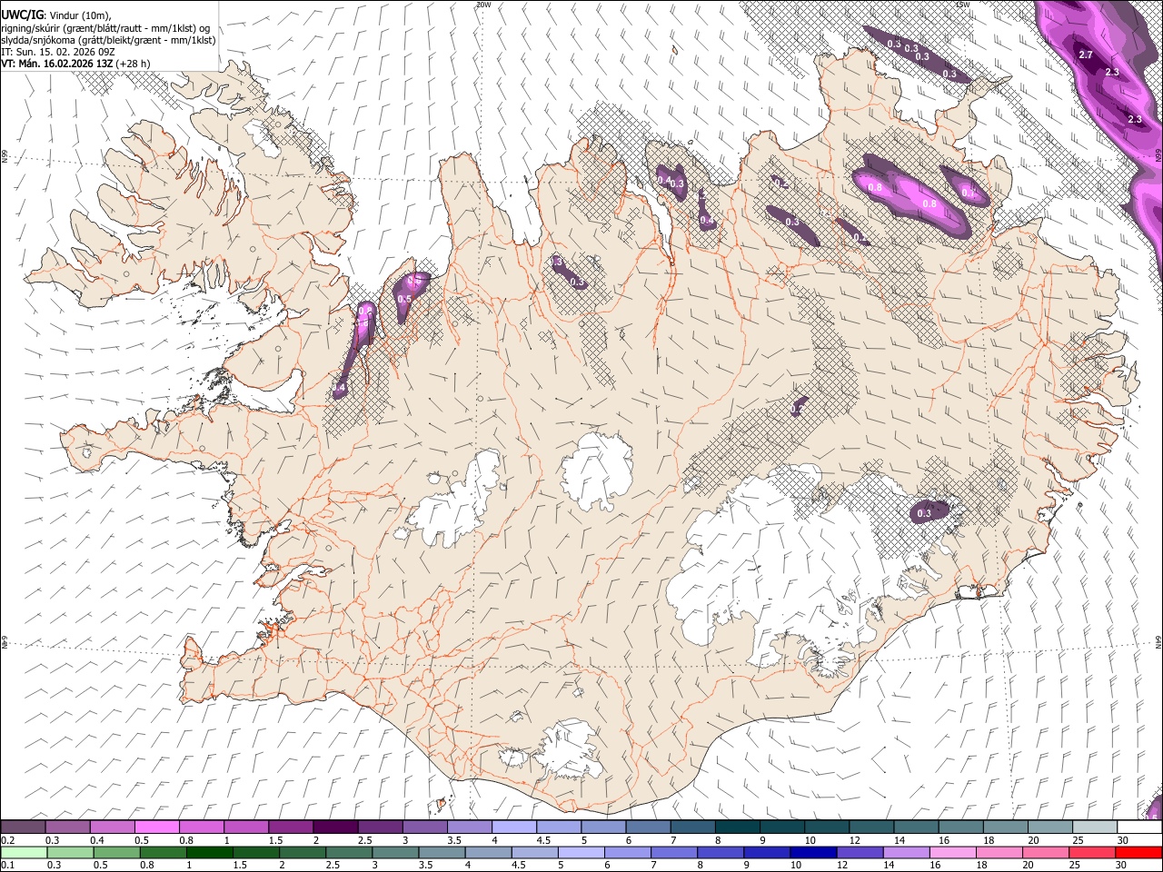Click the 20W longitude label
The width and height of the screenshot is (1163, 872).
[x=483, y=5]
